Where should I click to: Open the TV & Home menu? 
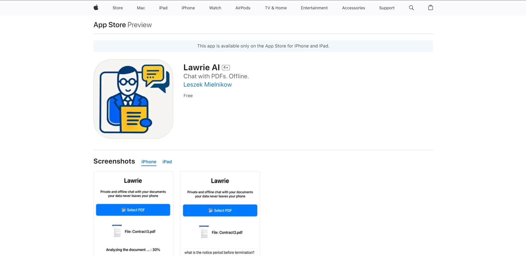pos(276,8)
